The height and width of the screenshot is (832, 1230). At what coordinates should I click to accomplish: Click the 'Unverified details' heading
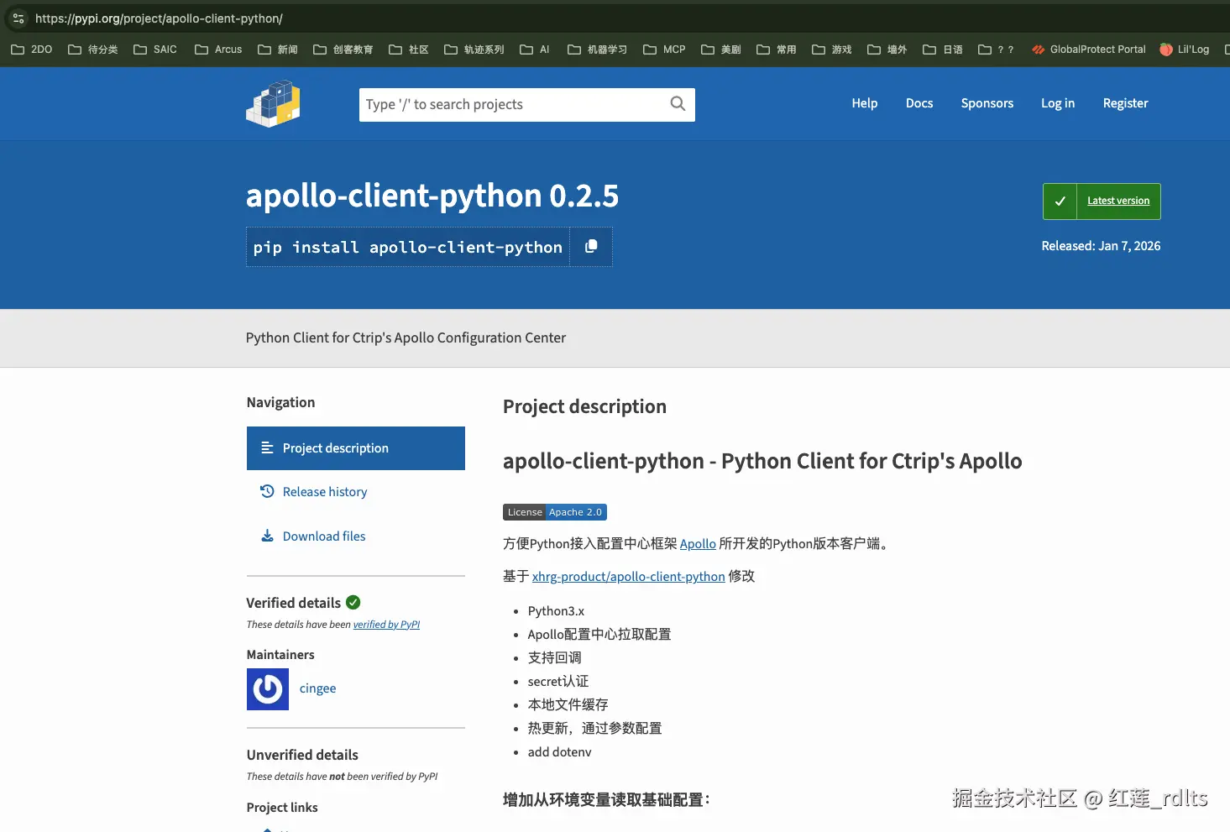pos(302,755)
